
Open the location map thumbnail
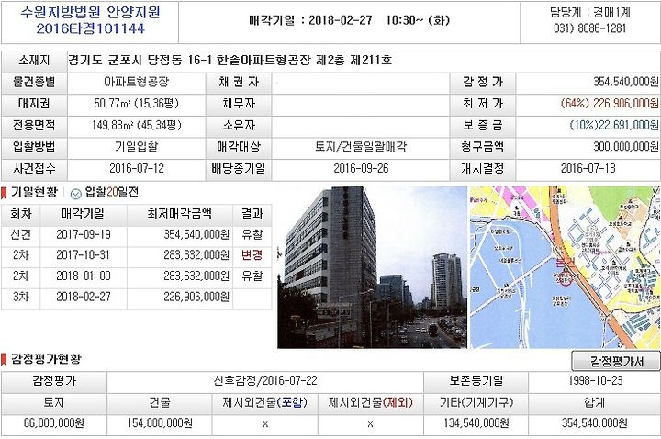(565, 267)
